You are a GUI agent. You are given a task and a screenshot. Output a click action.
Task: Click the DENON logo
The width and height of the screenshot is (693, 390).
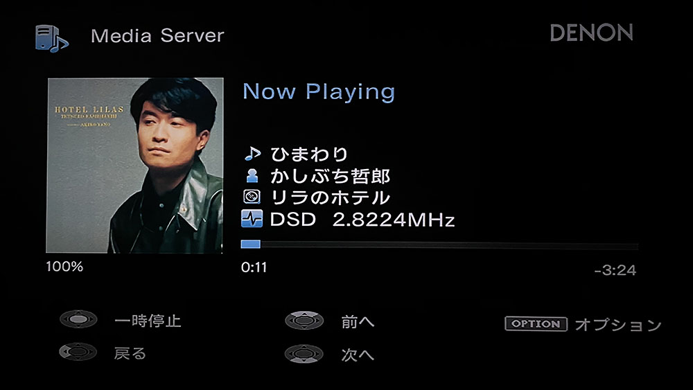point(591,33)
